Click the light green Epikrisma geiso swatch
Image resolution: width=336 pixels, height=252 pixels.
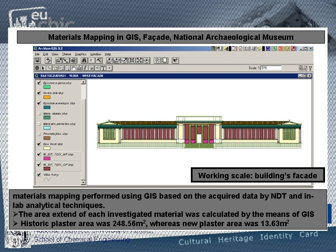[47, 87]
